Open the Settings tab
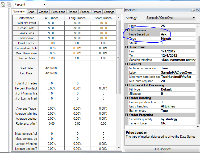 tap(109, 12)
